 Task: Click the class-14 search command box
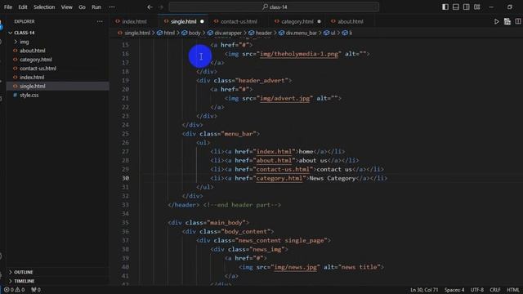coord(274,7)
